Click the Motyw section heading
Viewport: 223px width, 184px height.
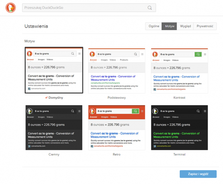30,41
